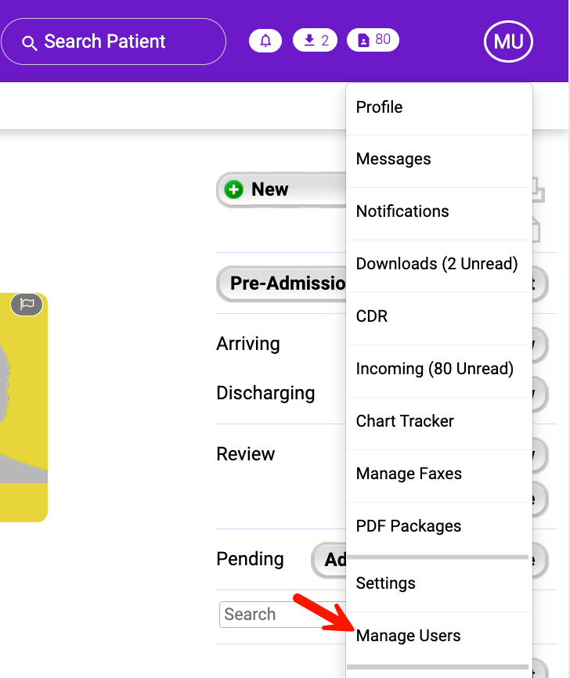Open the incoming documents badge showing 80

point(373,40)
